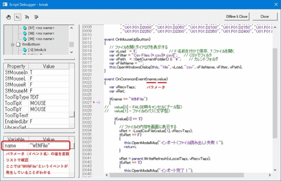Select the name variable row
281x181 pixels.
click(37, 145)
